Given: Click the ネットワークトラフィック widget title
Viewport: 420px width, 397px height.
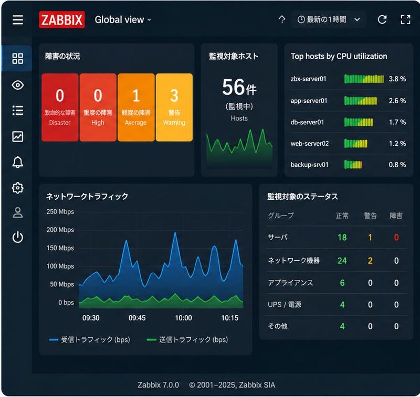Looking at the screenshot, I should pyautogui.click(x=87, y=196).
